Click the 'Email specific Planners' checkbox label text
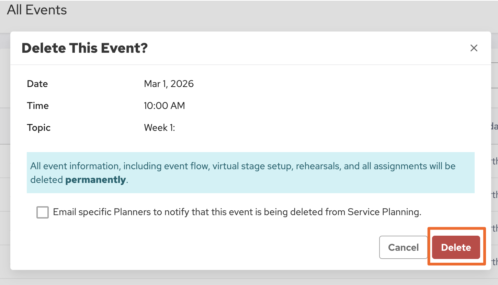498x285 pixels. pyautogui.click(x=237, y=212)
